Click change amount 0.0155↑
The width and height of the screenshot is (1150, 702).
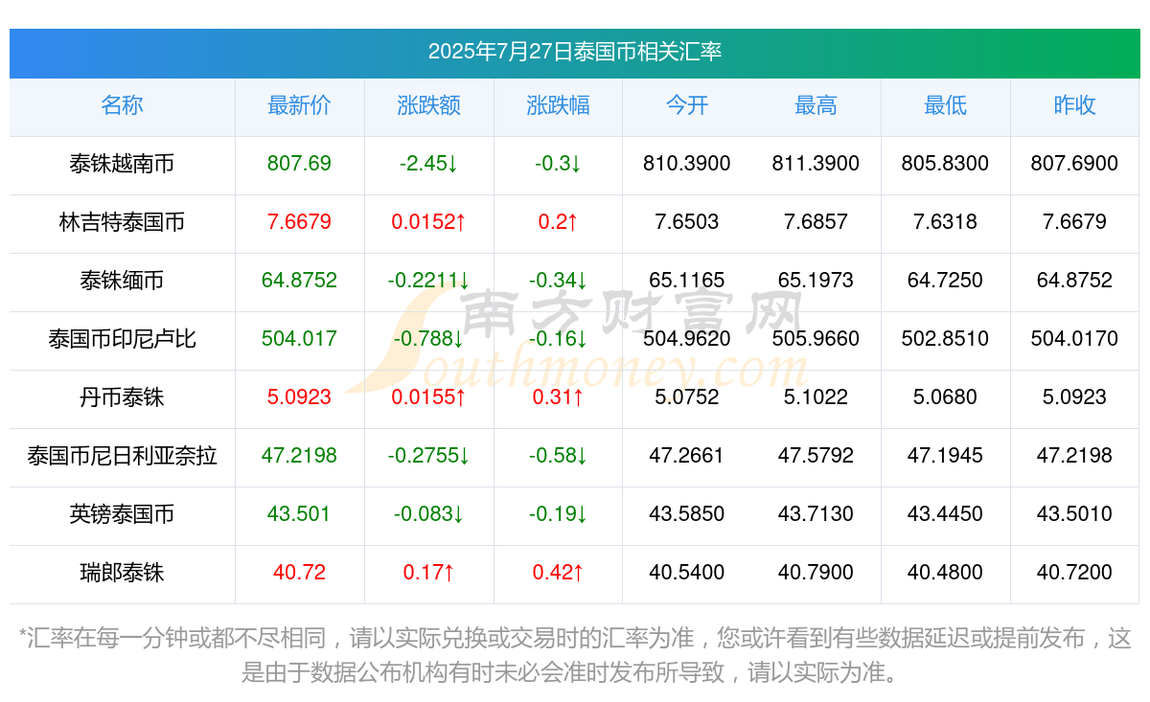pos(428,397)
